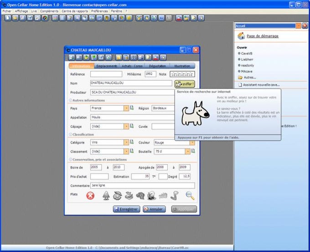This screenshot has width=310, height=252.
Task: Close the Accueil side panel
Action: coord(305,26)
